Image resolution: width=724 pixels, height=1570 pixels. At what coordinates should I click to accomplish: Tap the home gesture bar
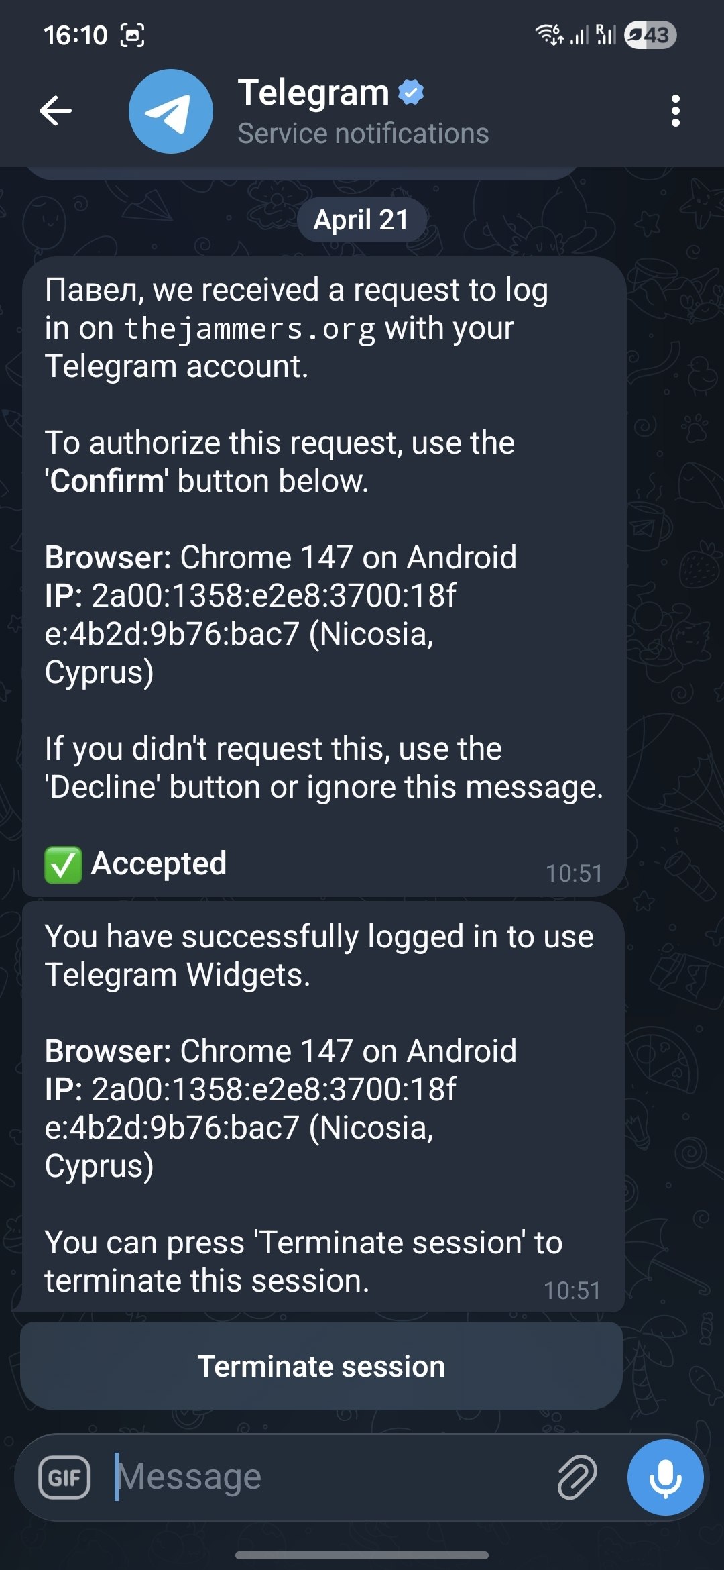[362, 1555]
